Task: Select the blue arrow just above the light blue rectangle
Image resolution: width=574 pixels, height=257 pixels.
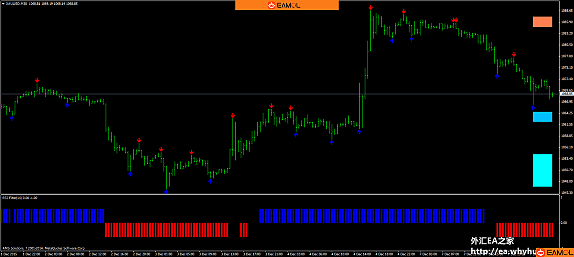Action: pyautogui.click(x=533, y=108)
